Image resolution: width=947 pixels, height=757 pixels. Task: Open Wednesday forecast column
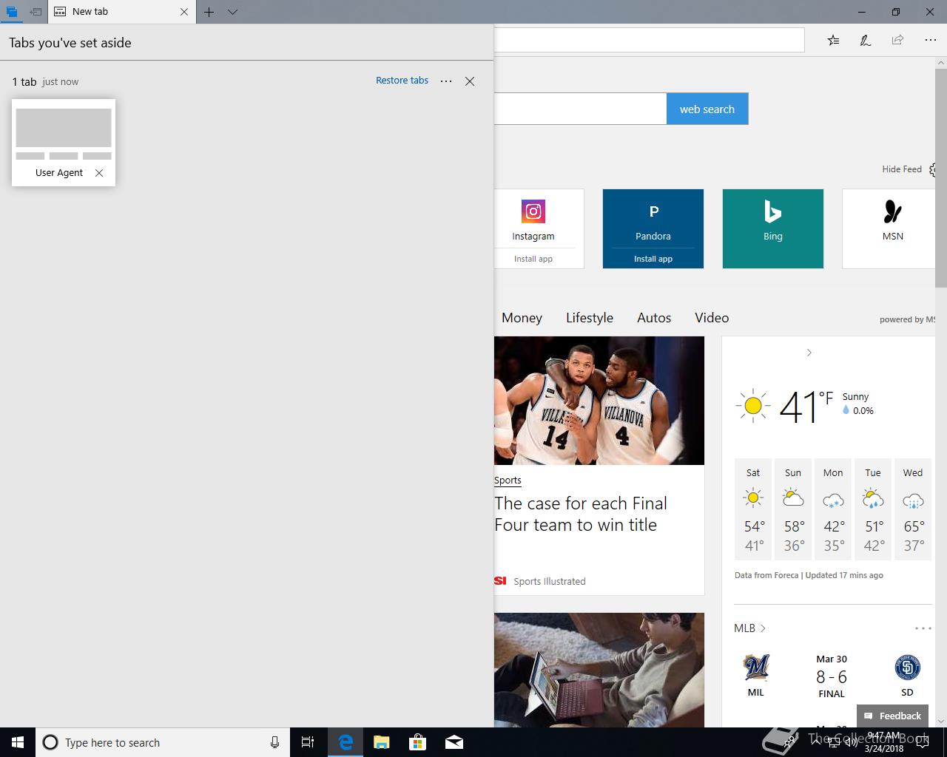coord(913,509)
